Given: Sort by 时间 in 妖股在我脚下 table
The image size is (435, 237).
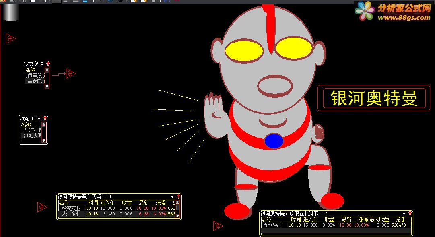Looking at the screenshot, I should [x=296, y=220].
